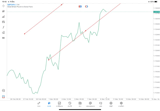Image resolution: width=160 pixels, height=111 pixels.
Task: Open the indicators (f) menu
Action: coord(3,27)
